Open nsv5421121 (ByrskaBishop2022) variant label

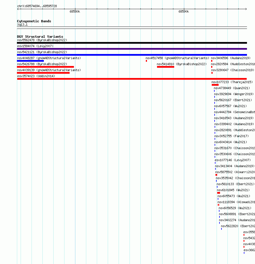(x=42, y=52)
